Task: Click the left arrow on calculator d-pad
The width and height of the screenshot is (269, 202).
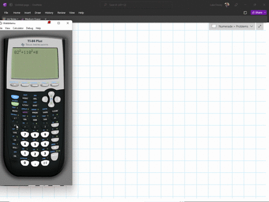Action: coord(45,99)
